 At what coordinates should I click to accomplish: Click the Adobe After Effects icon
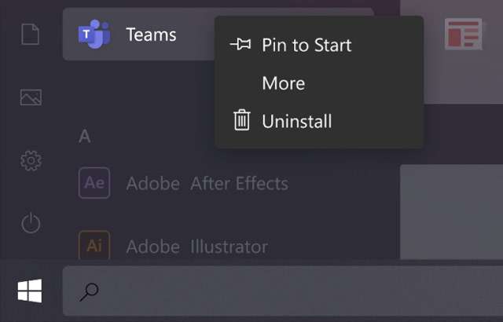(94, 184)
